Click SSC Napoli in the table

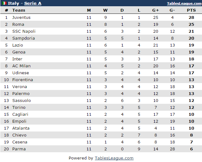(x=24, y=31)
